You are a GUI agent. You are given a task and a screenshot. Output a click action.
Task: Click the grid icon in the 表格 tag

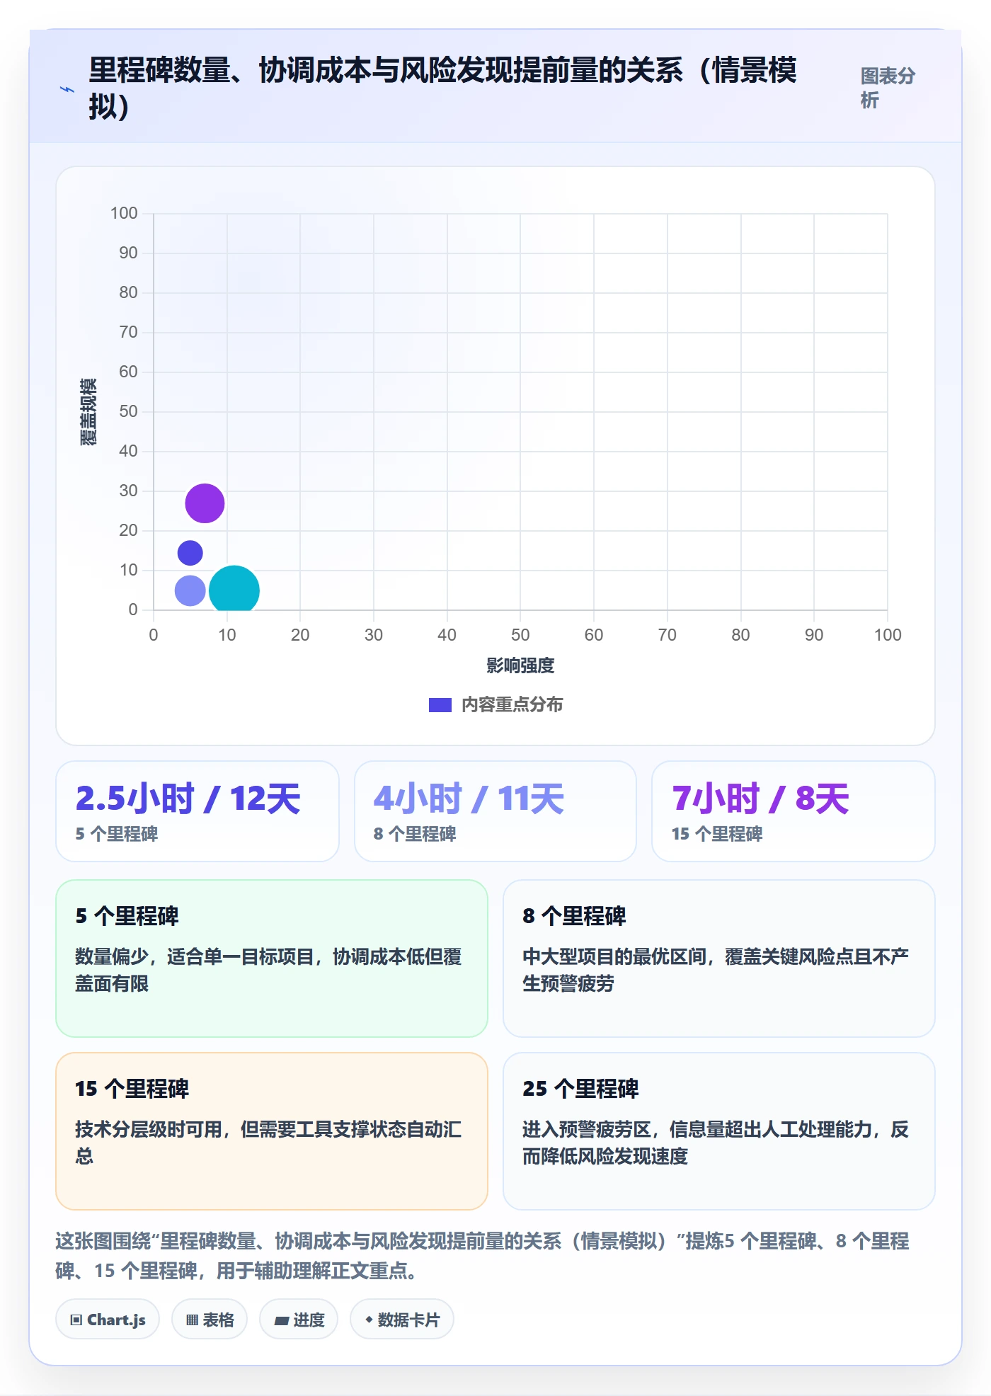[x=192, y=1320]
